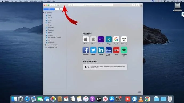Select the Facebook bookmark in sidebar
The height and width of the screenshot is (103, 184).
point(50,30)
